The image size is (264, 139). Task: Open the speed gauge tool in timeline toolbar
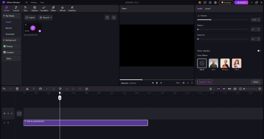[40, 89]
